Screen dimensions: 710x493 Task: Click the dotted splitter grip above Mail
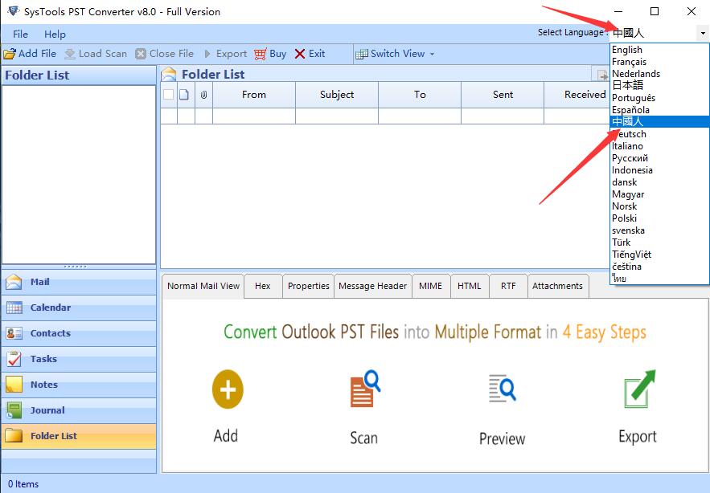75,267
